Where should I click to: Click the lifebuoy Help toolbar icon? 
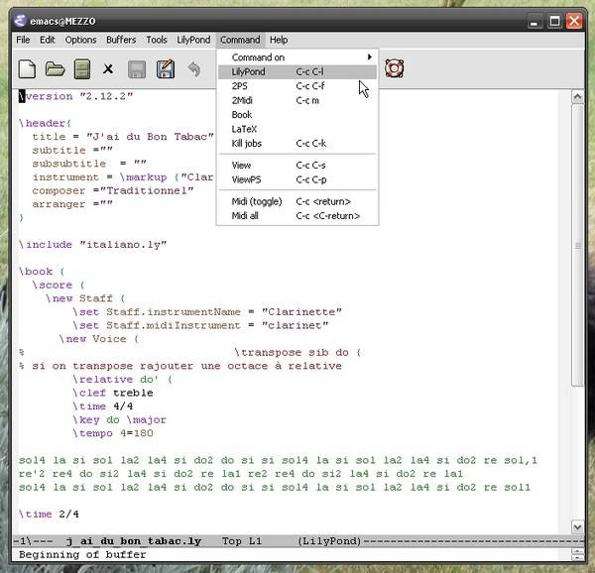[x=395, y=68]
